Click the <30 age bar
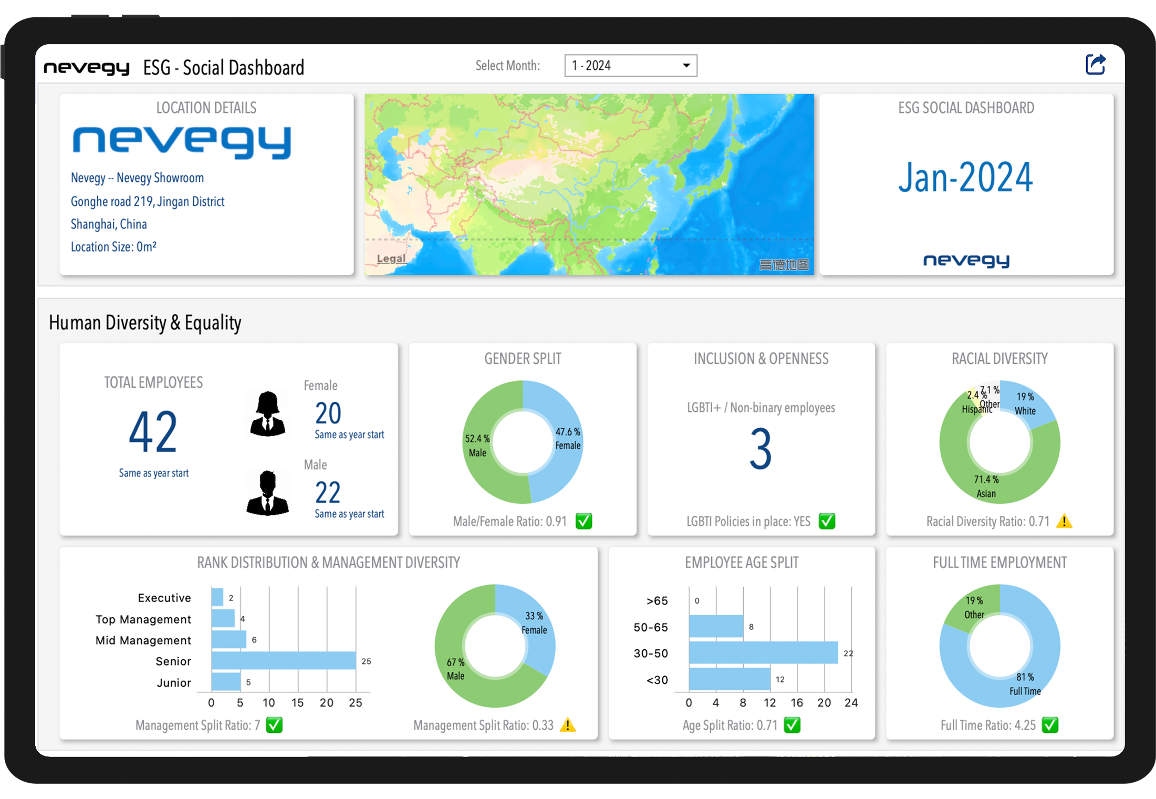 coord(730,679)
